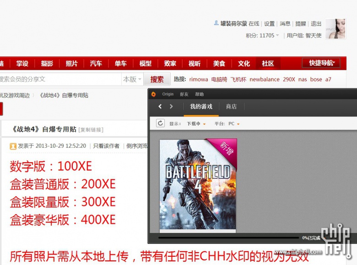Open the 美食 navigation section
357x265 pixels.
[x=219, y=63]
